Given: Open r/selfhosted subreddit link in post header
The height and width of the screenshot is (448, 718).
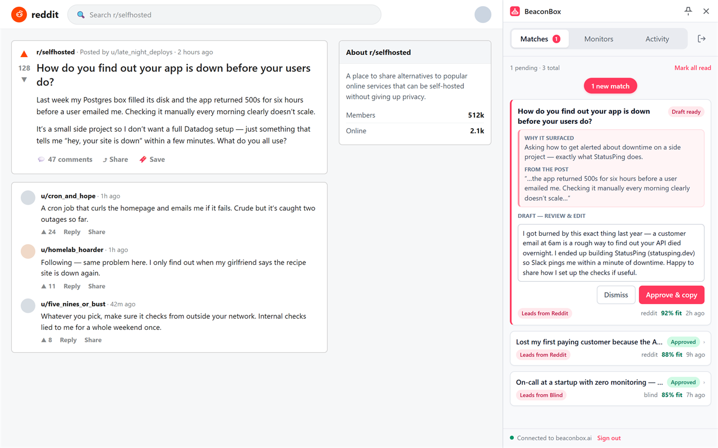Looking at the screenshot, I should (x=56, y=52).
